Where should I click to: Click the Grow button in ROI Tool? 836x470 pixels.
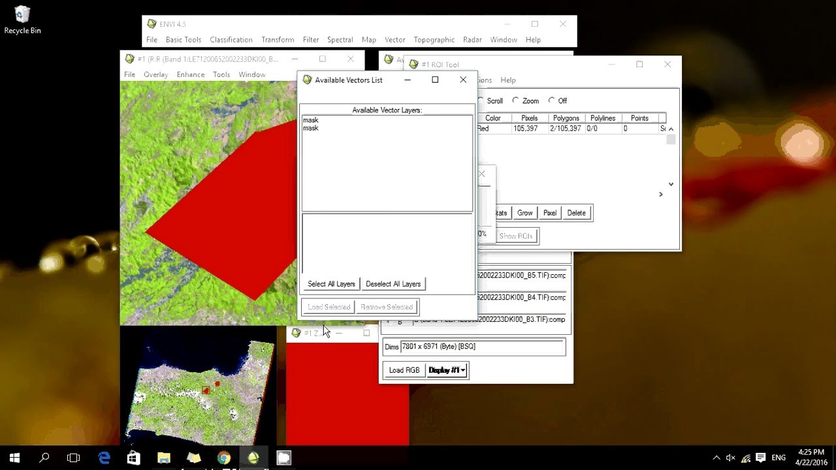pos(525,213)
